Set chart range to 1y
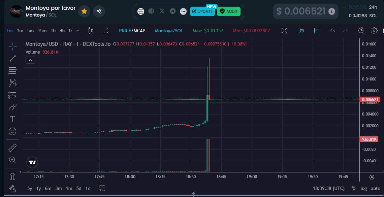Screen dimensions: 384x197 (x=38, y=188)
